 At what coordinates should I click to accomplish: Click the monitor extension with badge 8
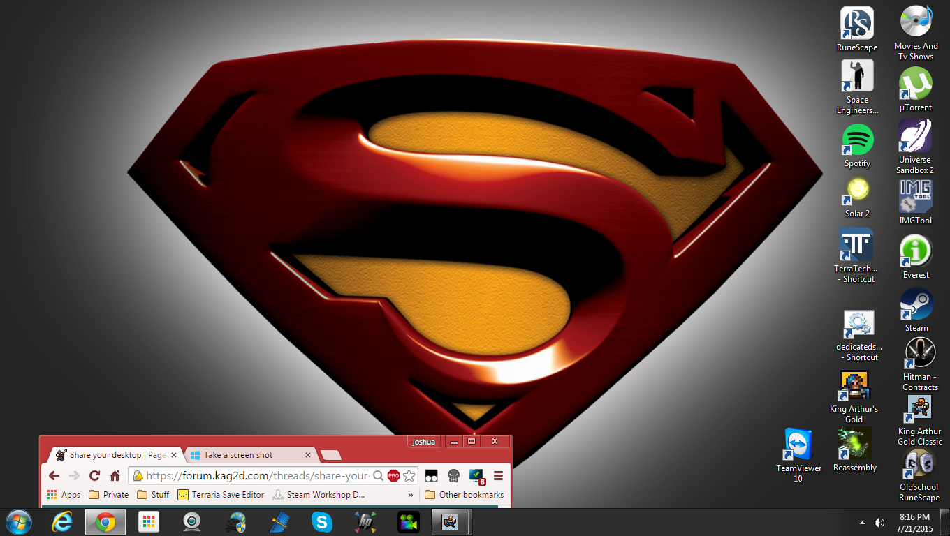[476, 476]
